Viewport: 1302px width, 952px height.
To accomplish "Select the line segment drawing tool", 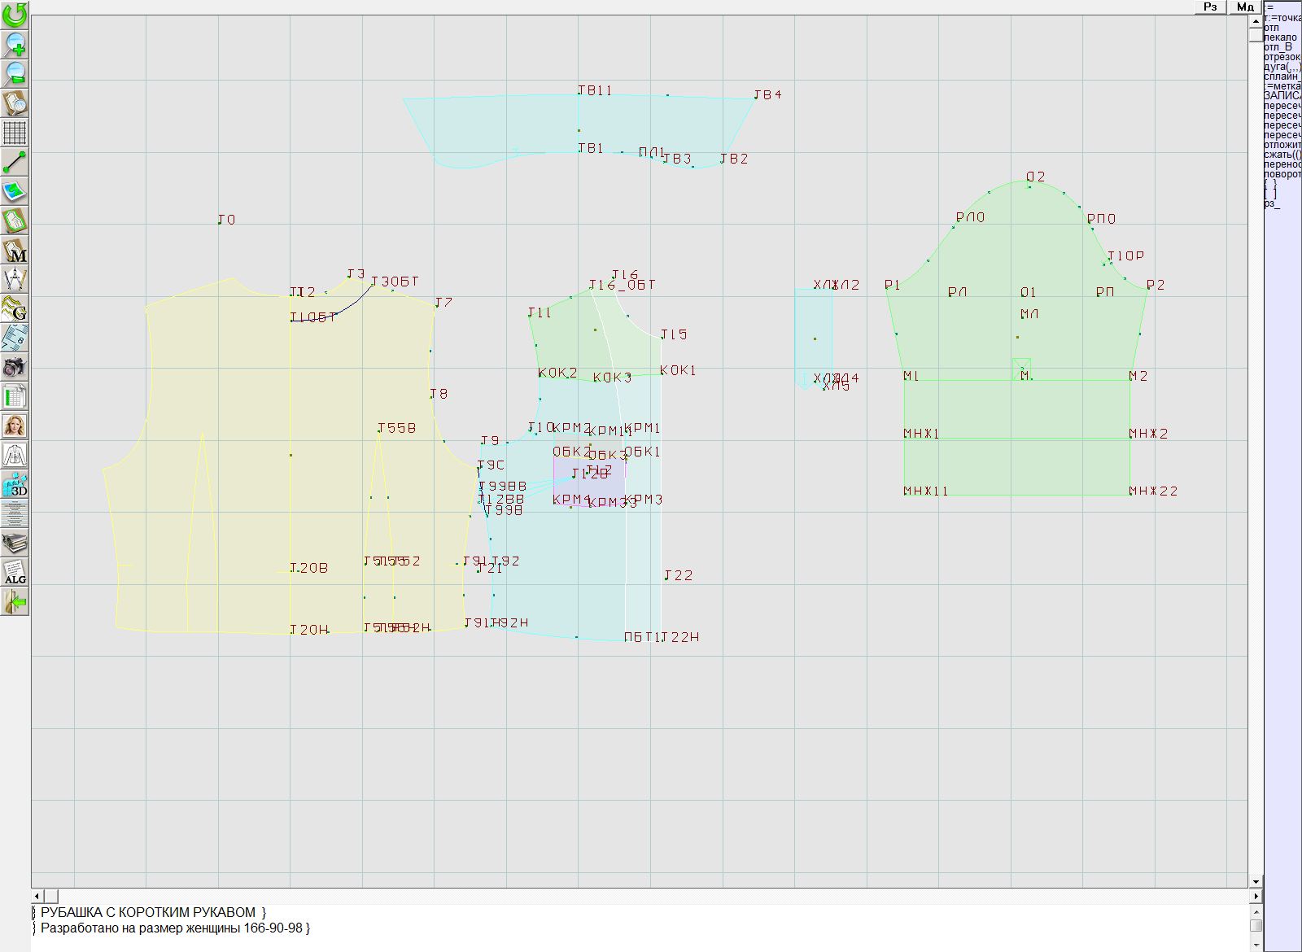I will point(15,162).
